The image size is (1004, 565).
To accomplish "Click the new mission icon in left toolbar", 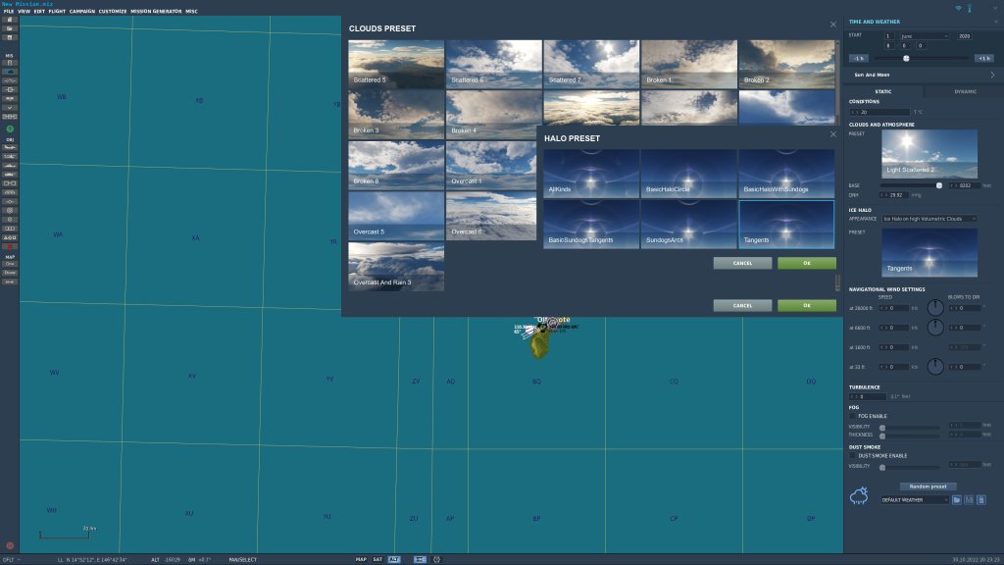I will [x=10, y=19].
